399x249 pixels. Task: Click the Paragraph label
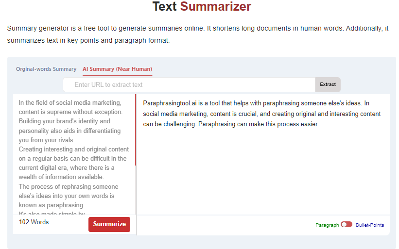[327, 225]
